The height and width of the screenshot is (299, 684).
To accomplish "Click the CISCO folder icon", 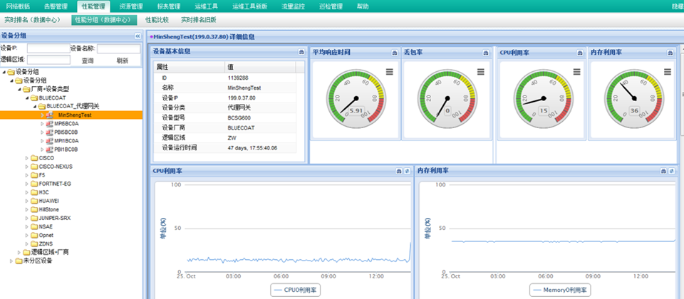I will tap(34, 158).
